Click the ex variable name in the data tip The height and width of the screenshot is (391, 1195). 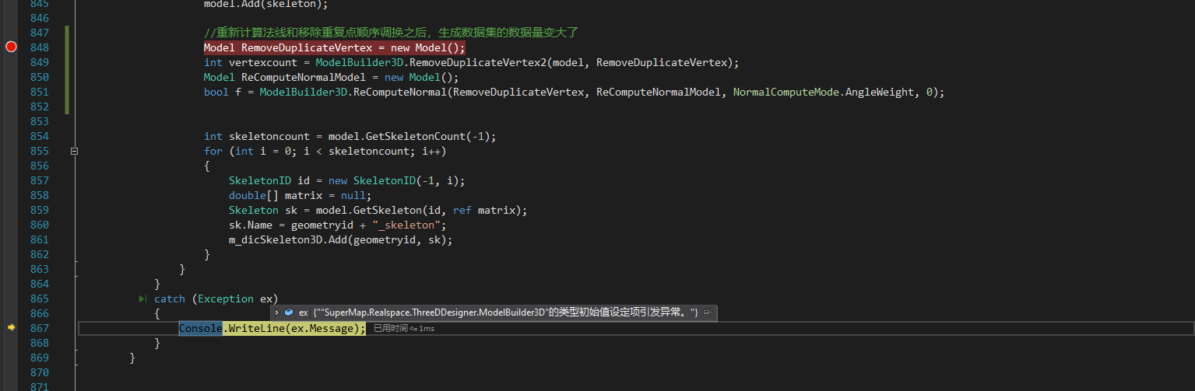pyautogui.click(x=304, y=312)
